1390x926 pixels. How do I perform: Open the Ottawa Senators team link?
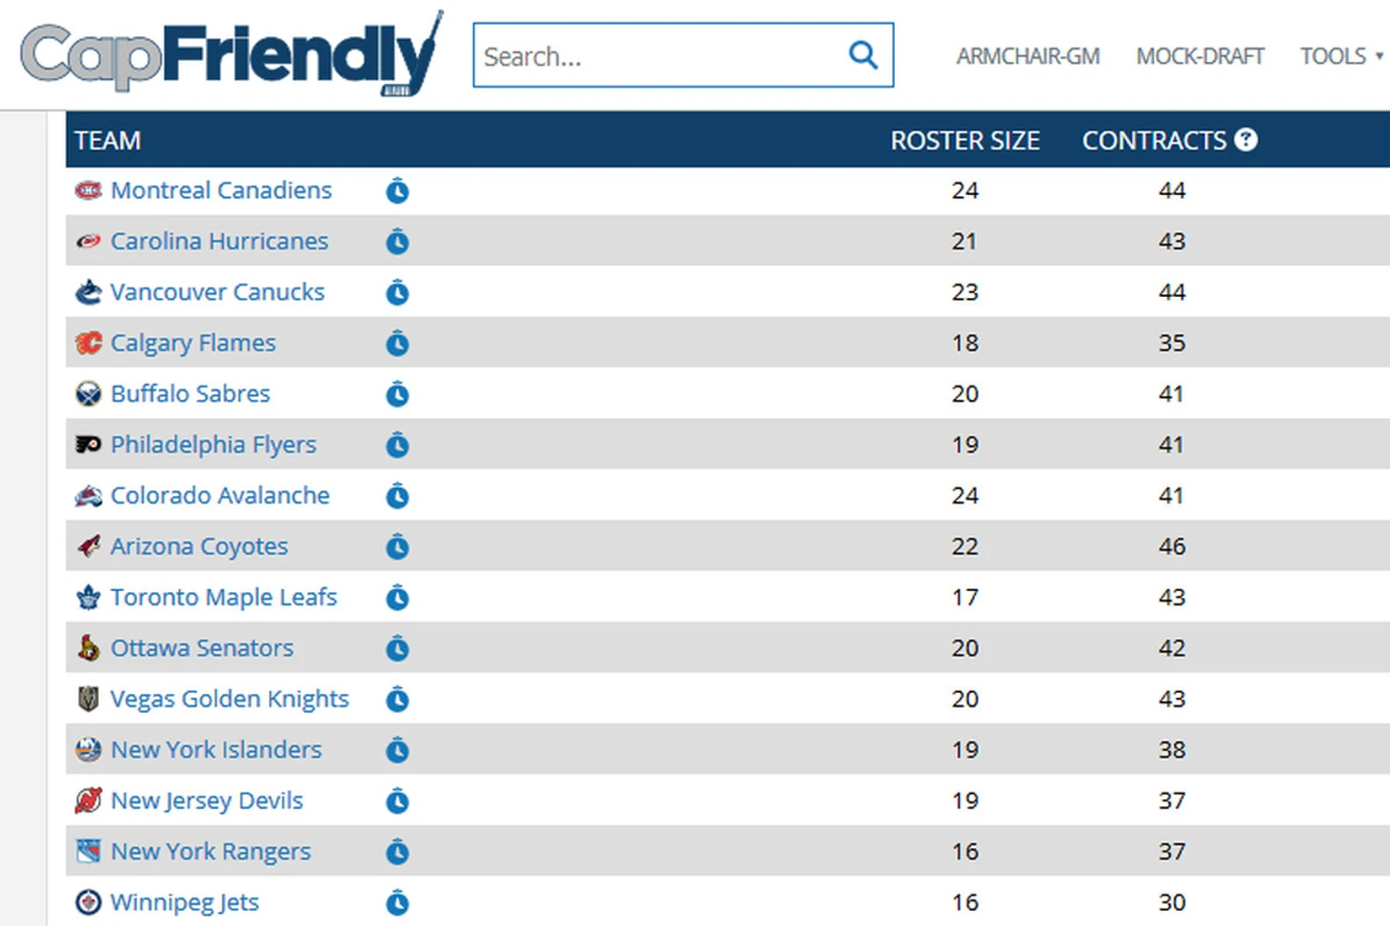pos(202,648)
